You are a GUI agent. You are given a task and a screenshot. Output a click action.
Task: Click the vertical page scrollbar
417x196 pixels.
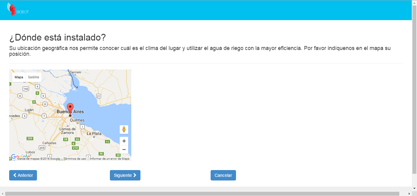point(414,91)
